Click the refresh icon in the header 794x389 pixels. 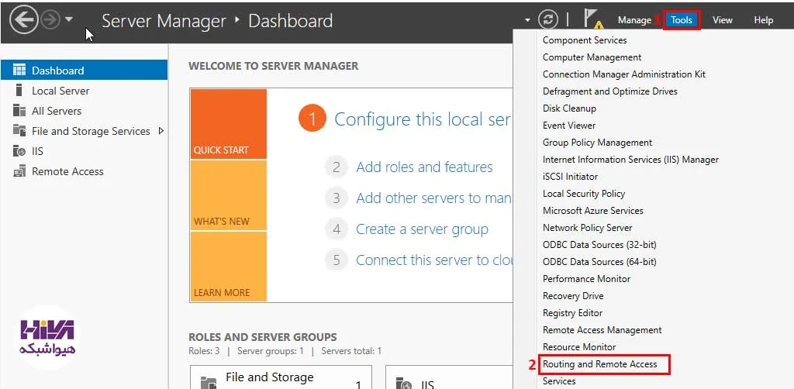click(x=547, y=20)
